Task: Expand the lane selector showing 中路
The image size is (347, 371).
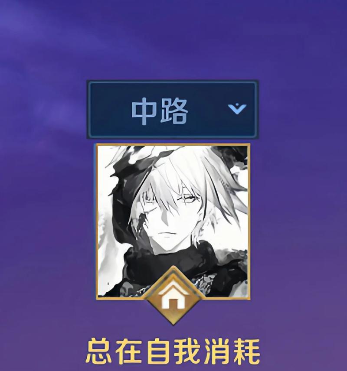Action: point(173,109)
